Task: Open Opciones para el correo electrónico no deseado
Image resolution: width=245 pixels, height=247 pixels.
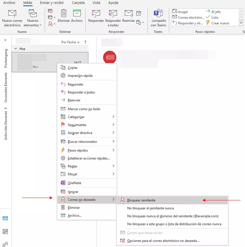Action: pos(172,241)
